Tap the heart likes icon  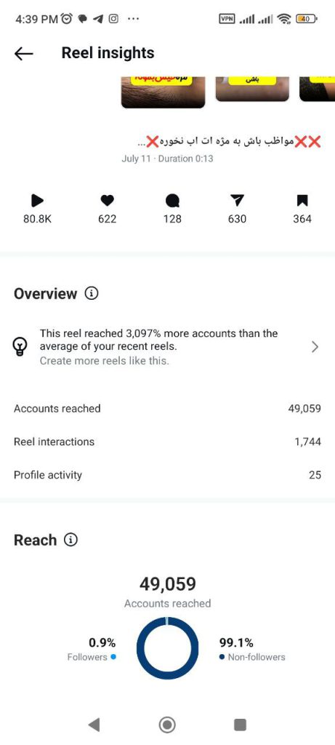point(108,201)
